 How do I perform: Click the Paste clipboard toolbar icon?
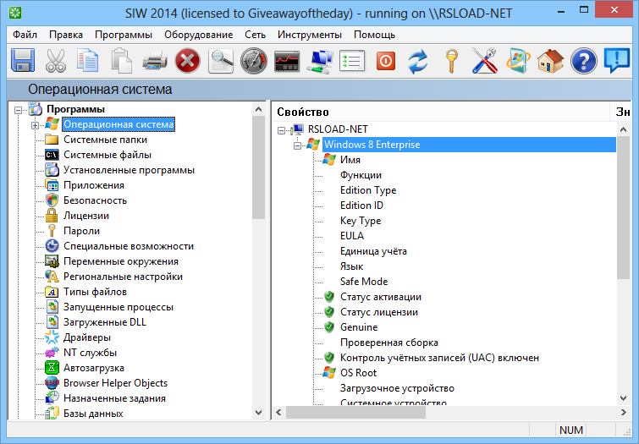[x=121, y=61]
